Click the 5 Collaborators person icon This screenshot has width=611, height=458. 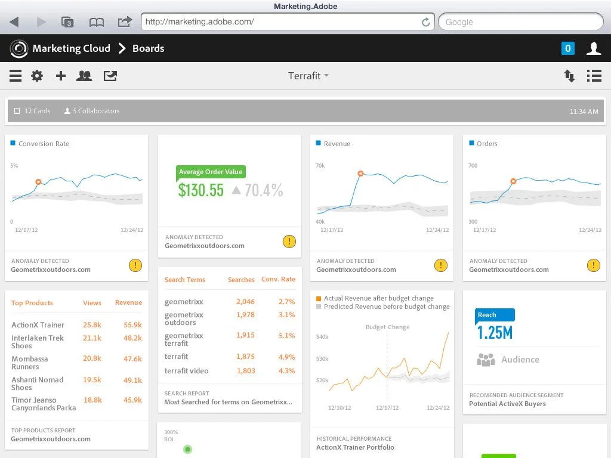click(x=67, y=111)
